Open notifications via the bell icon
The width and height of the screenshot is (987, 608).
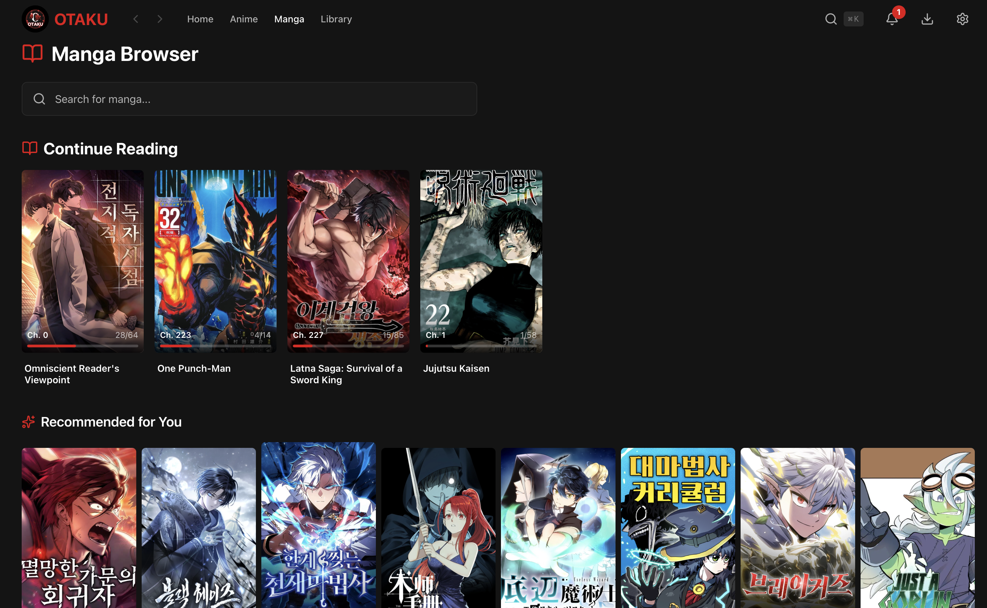(x=892, y=19)
